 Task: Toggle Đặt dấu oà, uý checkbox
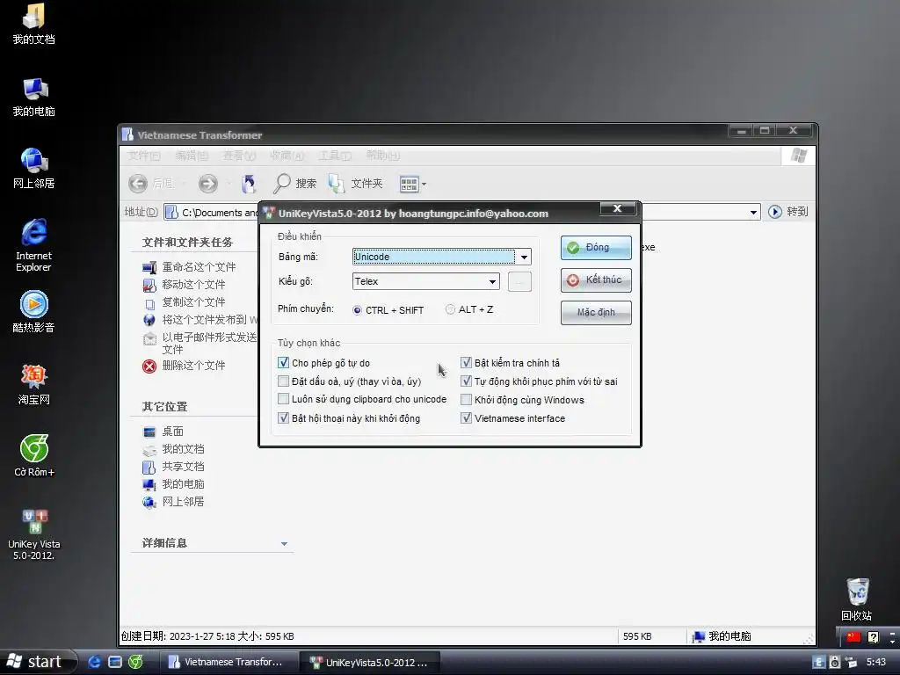point(283,381)
